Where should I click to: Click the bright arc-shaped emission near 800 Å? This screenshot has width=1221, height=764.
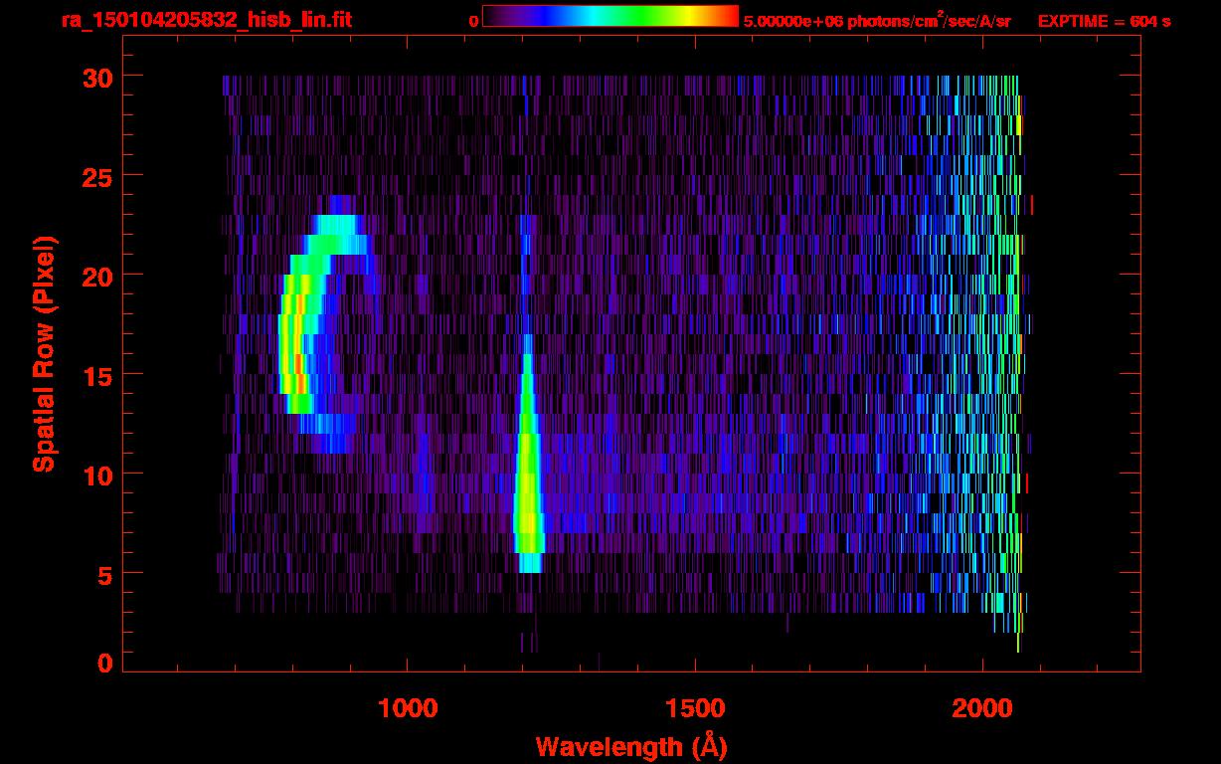click(295, 338)
